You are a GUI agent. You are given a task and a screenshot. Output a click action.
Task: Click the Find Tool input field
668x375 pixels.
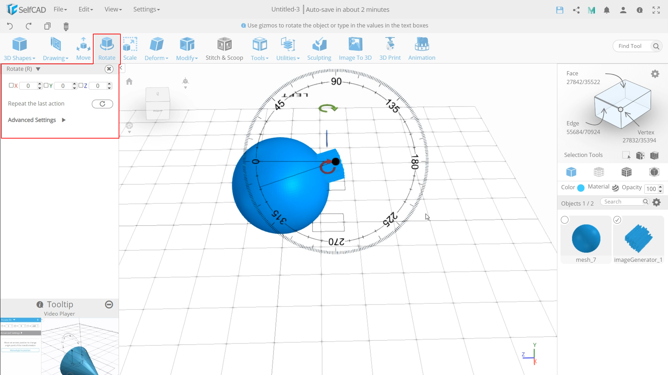632,46
